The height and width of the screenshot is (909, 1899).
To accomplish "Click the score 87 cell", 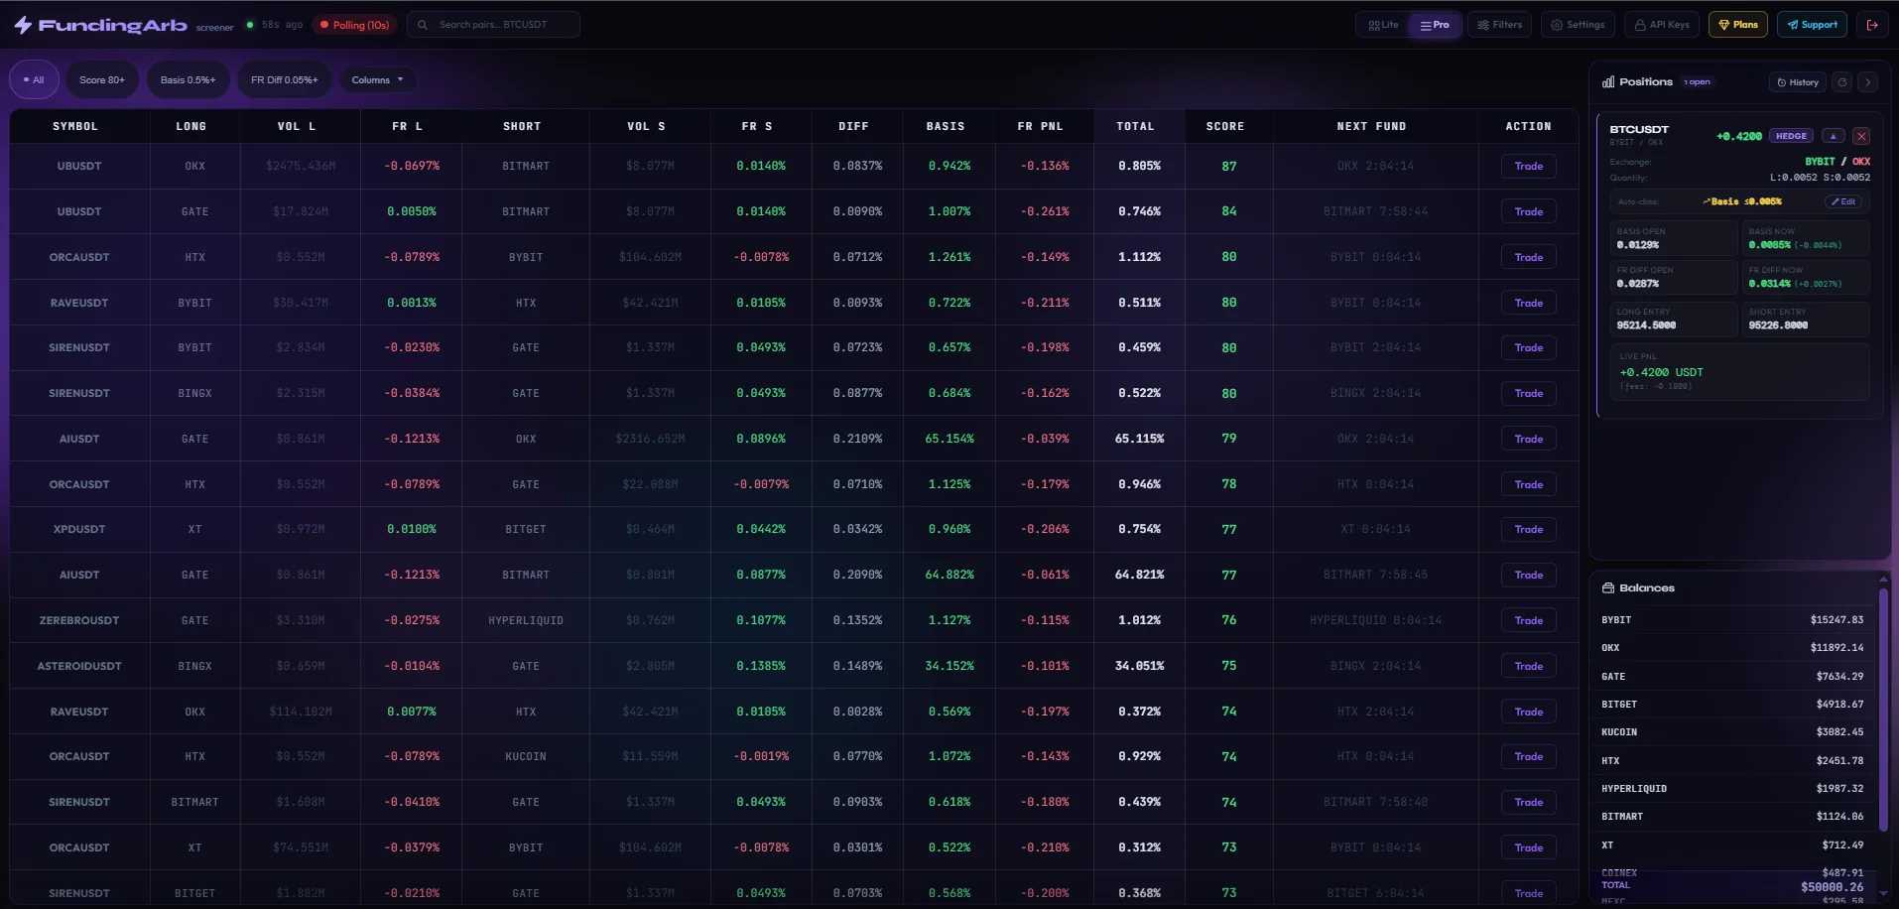I will (1229, 166).
